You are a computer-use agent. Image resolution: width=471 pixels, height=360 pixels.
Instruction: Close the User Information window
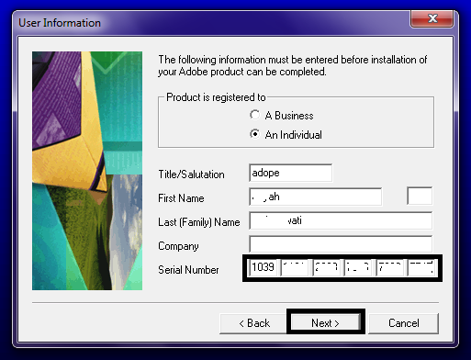click(432, 18)
